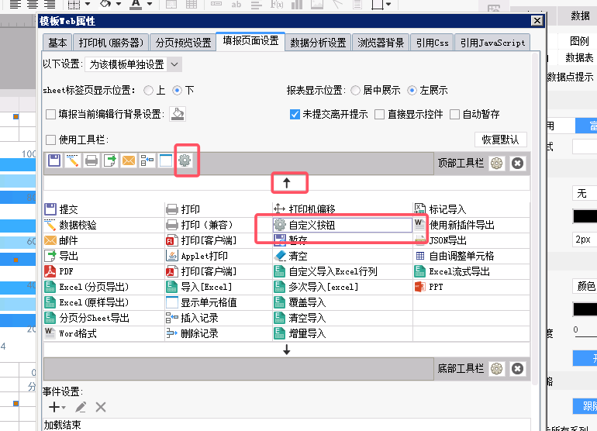Click the edit pencil icon under 事件设置
597x431 pixels.
point(81,407)
